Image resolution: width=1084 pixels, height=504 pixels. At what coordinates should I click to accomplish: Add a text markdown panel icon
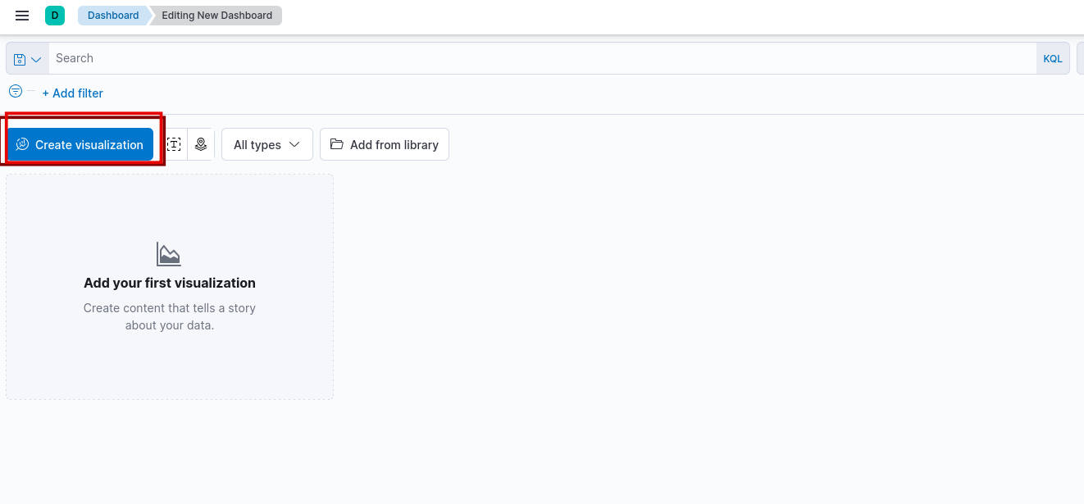click(x=174, y=144)
